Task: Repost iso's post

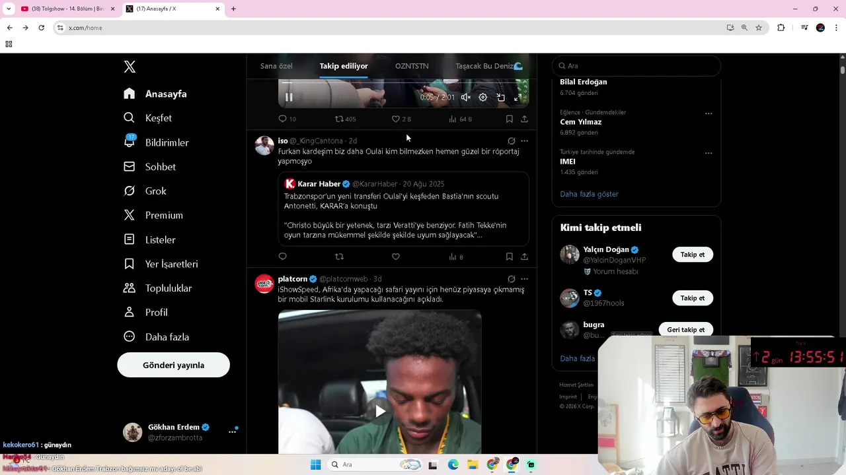Action: (339, 257)
